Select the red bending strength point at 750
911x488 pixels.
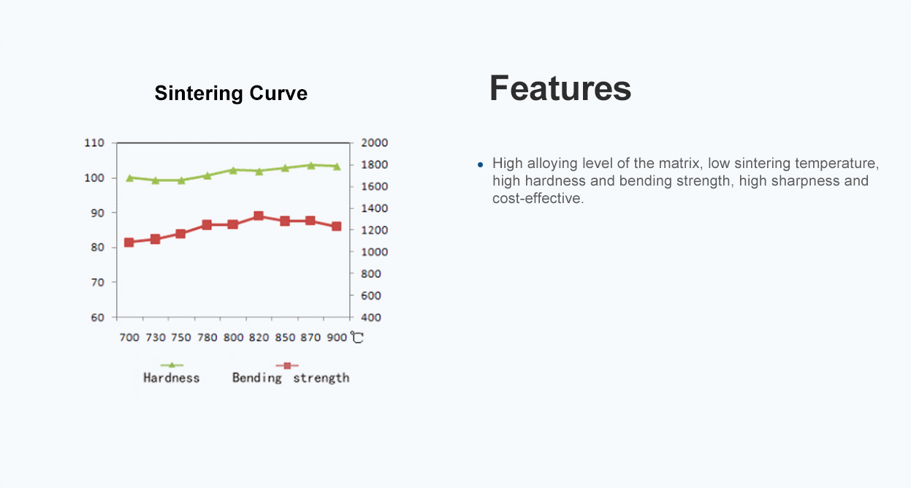click(x=180, y=234)
